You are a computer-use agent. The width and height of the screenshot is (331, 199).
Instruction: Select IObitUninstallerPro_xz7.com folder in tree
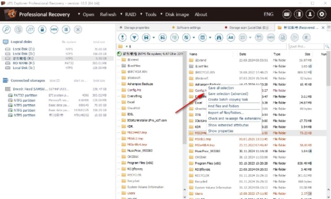coord(147,120)
